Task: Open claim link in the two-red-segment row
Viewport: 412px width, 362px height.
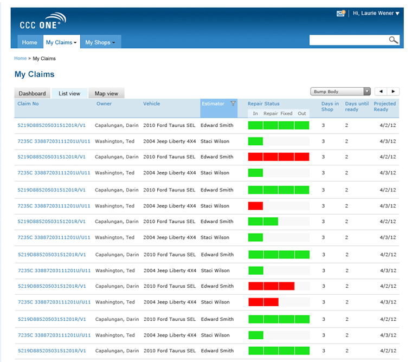Action: pyautogui.click(x=54, y=302)
